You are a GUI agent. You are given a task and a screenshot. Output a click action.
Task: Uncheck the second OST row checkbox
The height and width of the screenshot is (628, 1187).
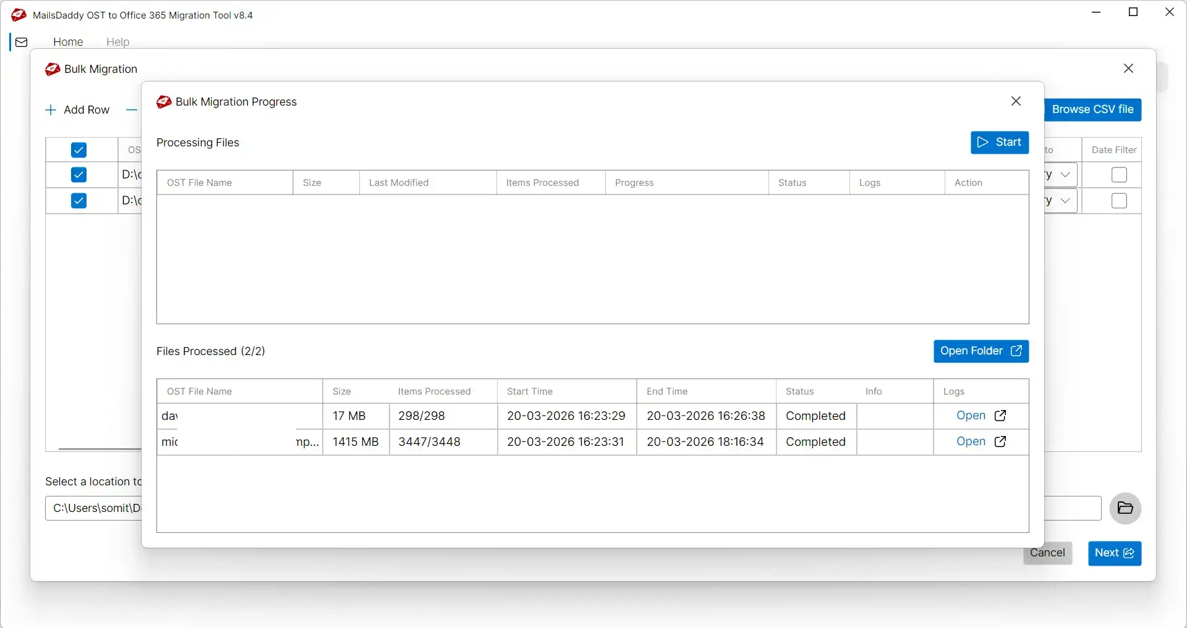click(x=79, y=201)
